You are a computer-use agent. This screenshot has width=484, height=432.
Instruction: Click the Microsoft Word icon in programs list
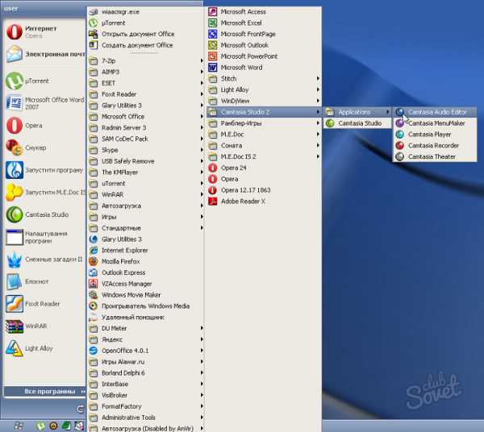coord(213,67)
